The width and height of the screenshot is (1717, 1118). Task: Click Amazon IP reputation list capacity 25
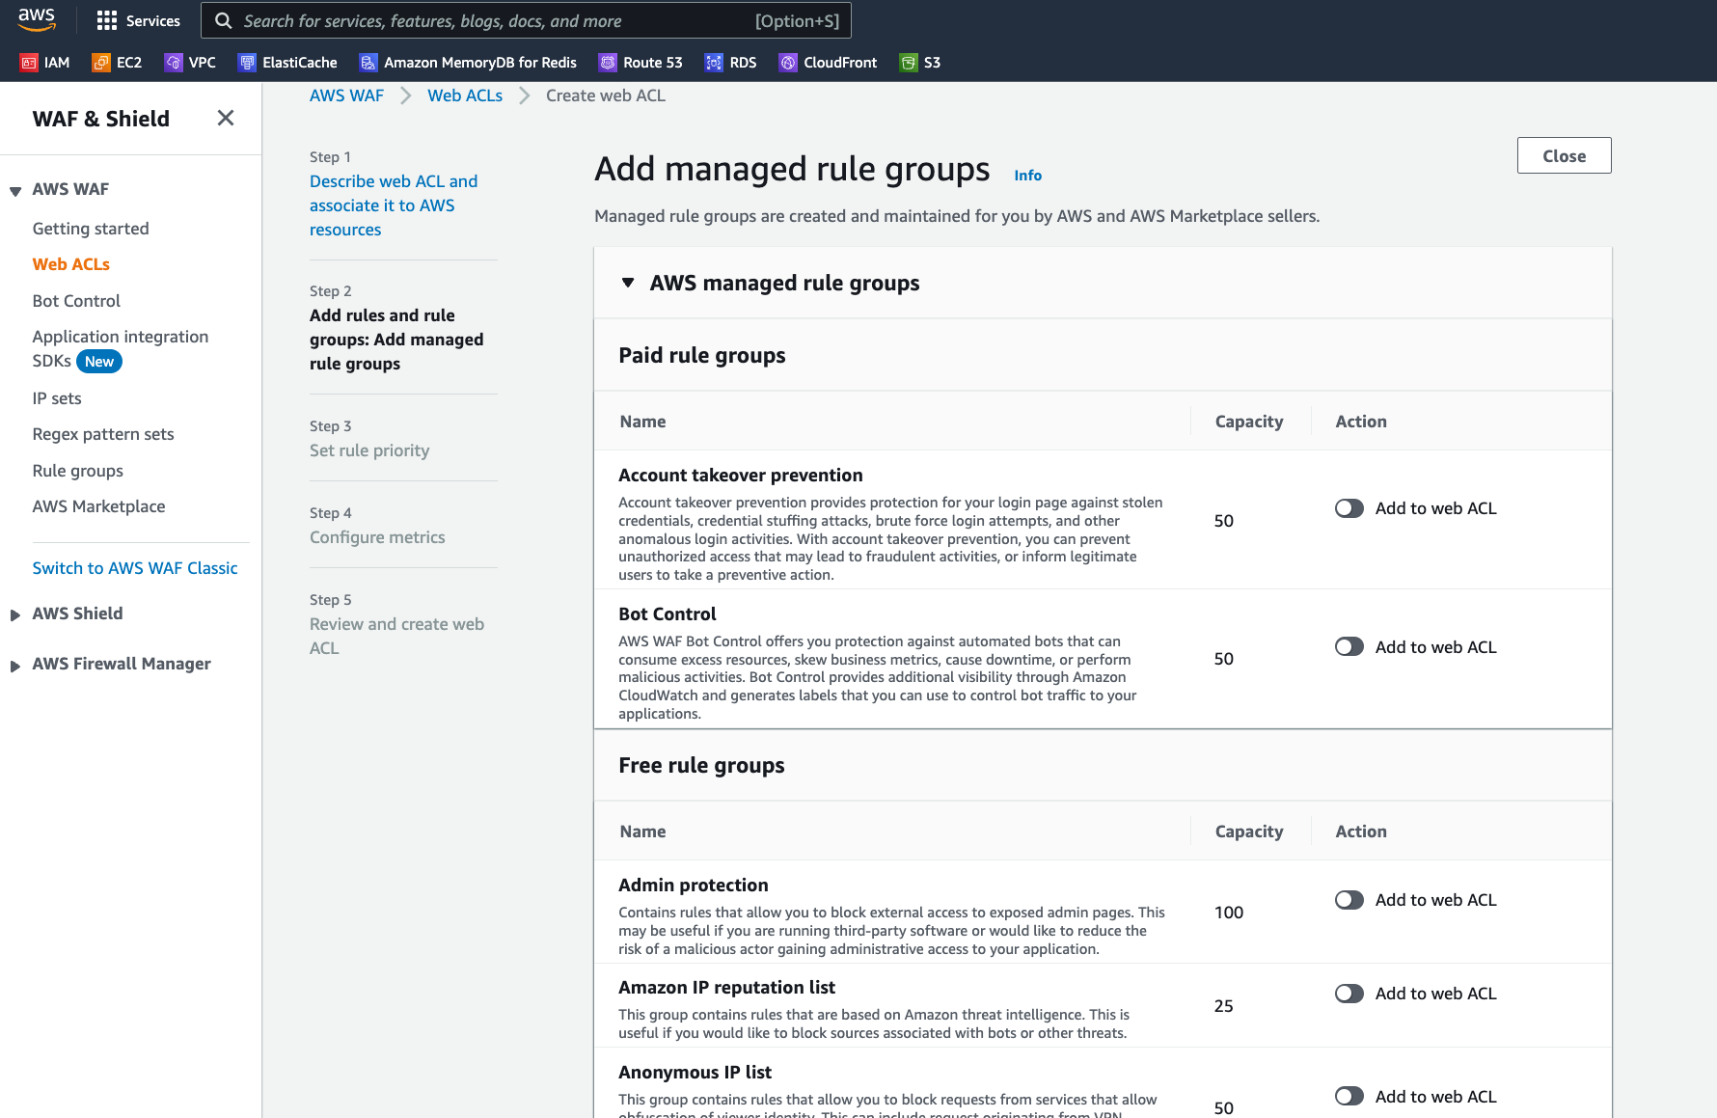[1224, 1006]
